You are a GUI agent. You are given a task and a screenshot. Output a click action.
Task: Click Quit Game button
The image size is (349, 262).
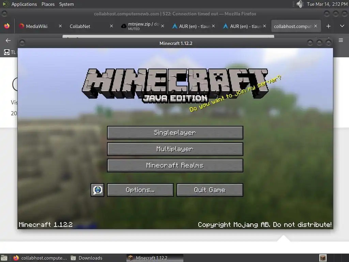[210, 190]
